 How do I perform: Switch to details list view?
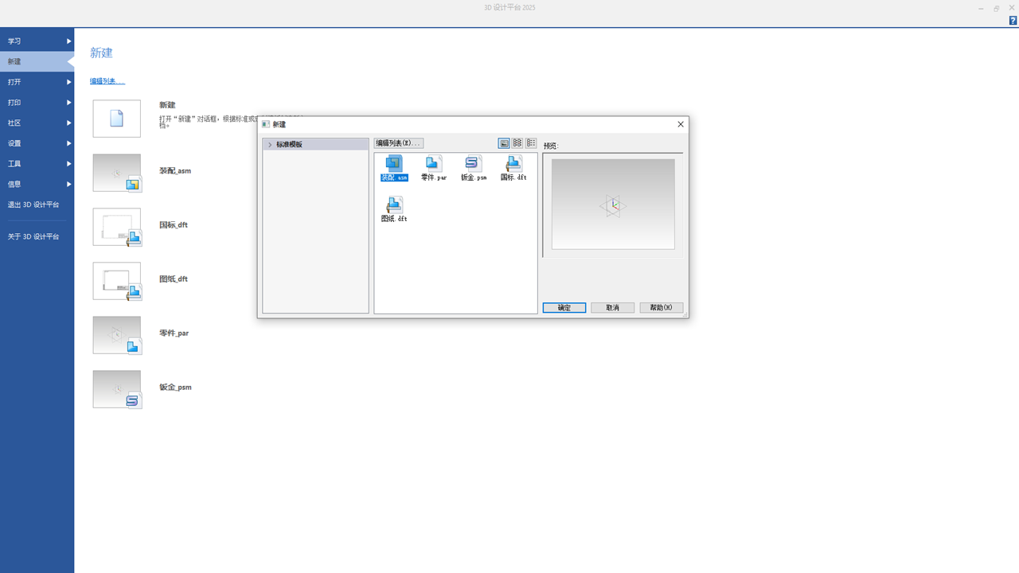tap(531, 143)
